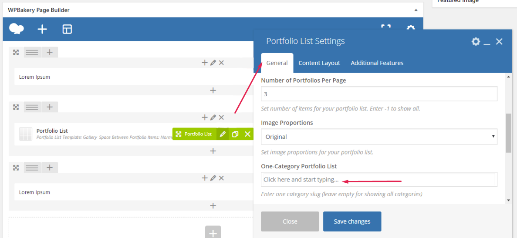Click the last Lorem Ipsum text block
517x238 pixels.
(x=34, y=192)
